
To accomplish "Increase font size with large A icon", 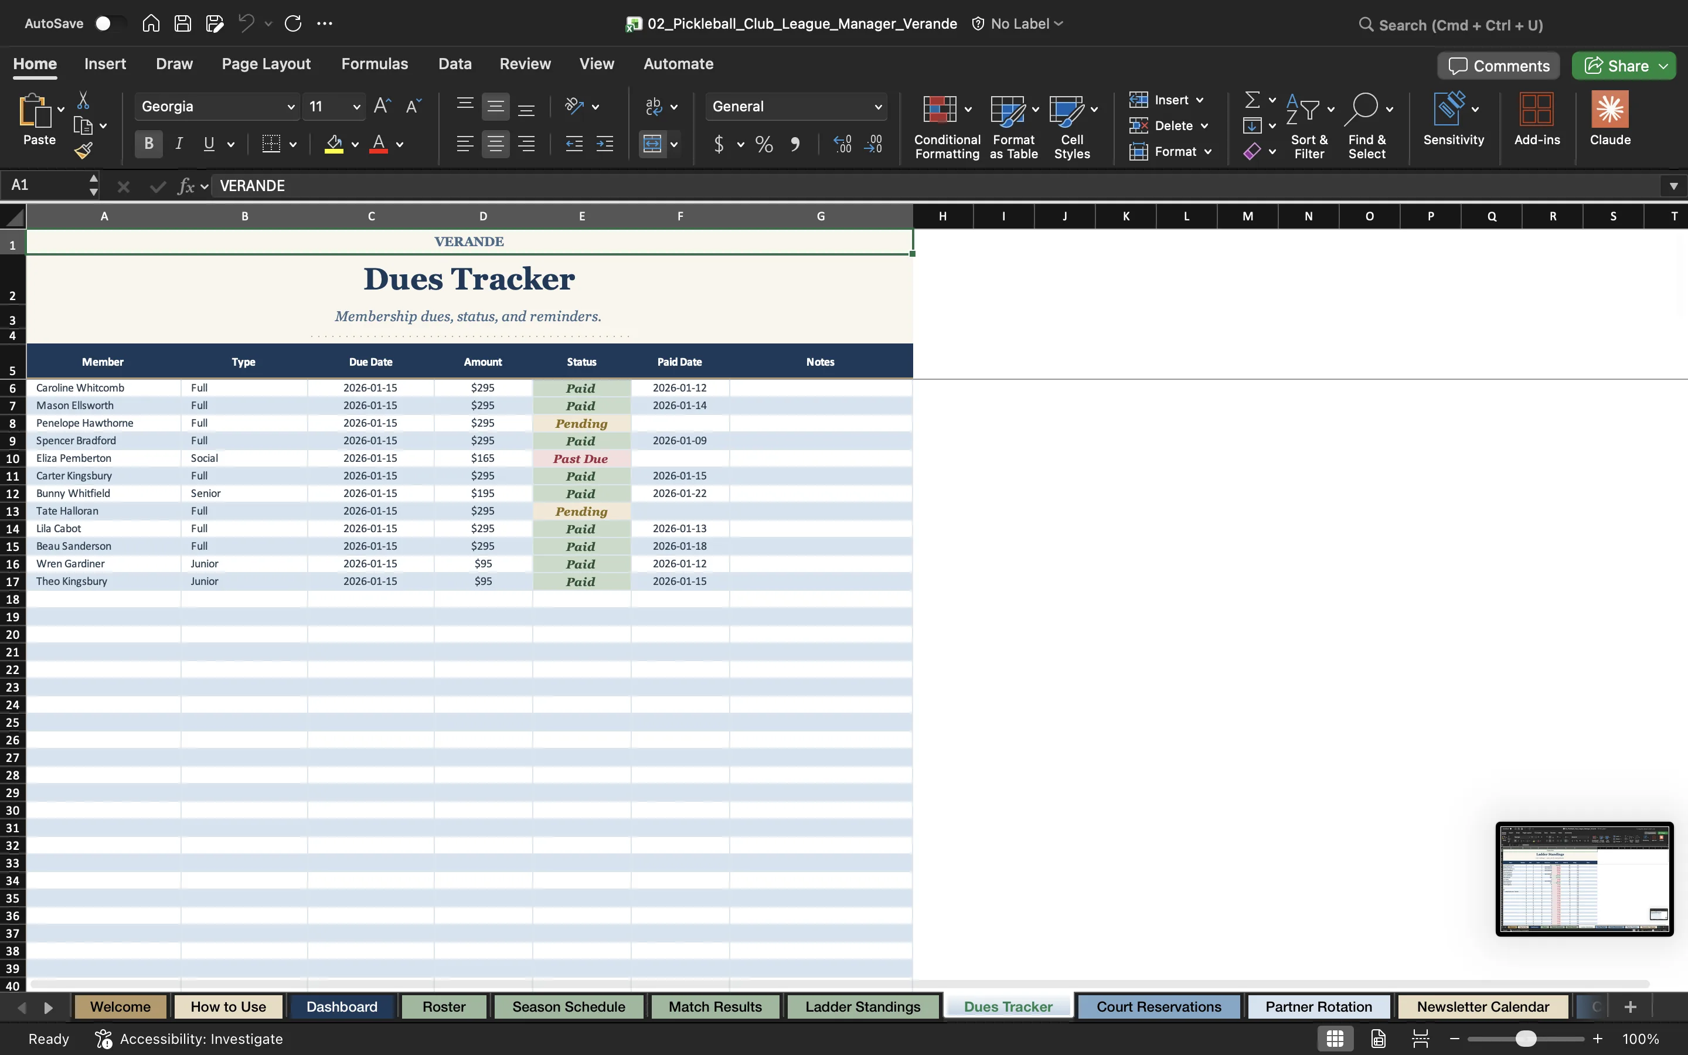I will pos(382,106).
